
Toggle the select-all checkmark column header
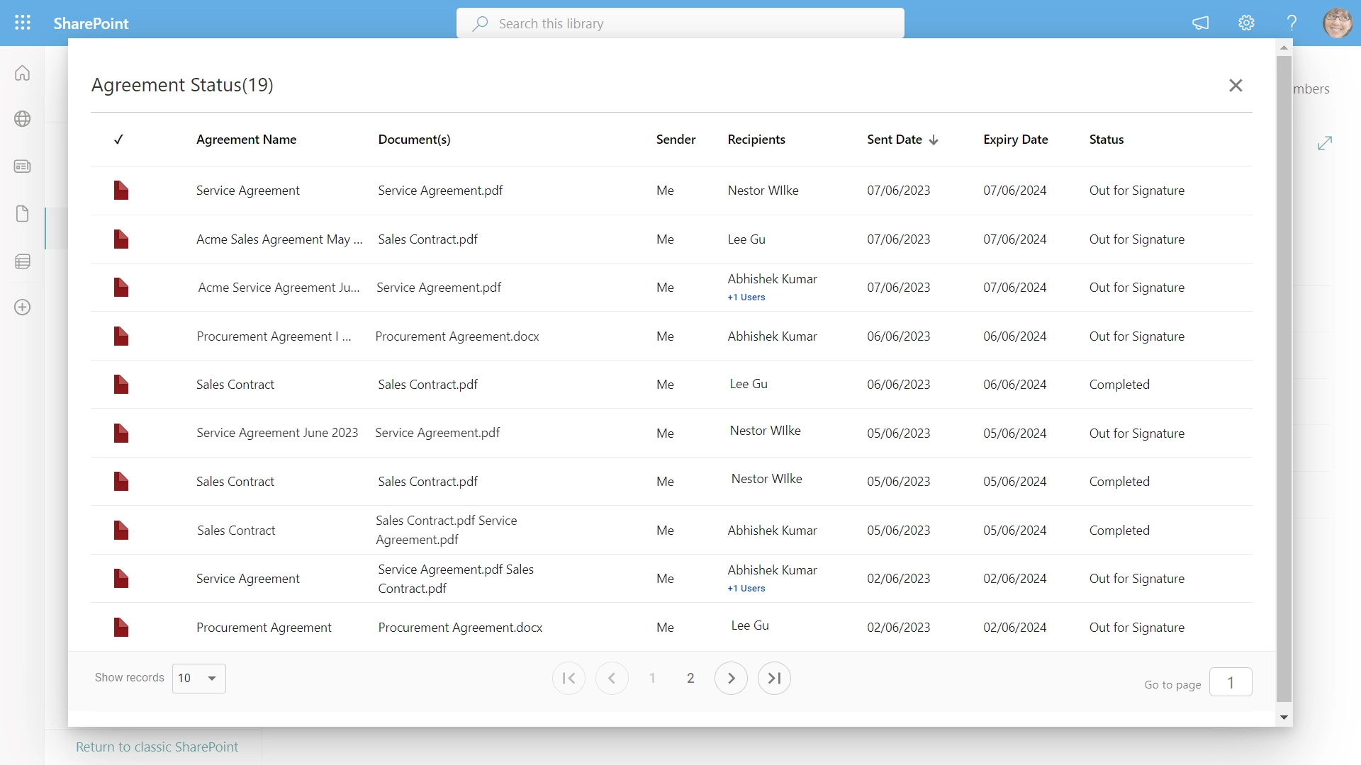(118, 140)
